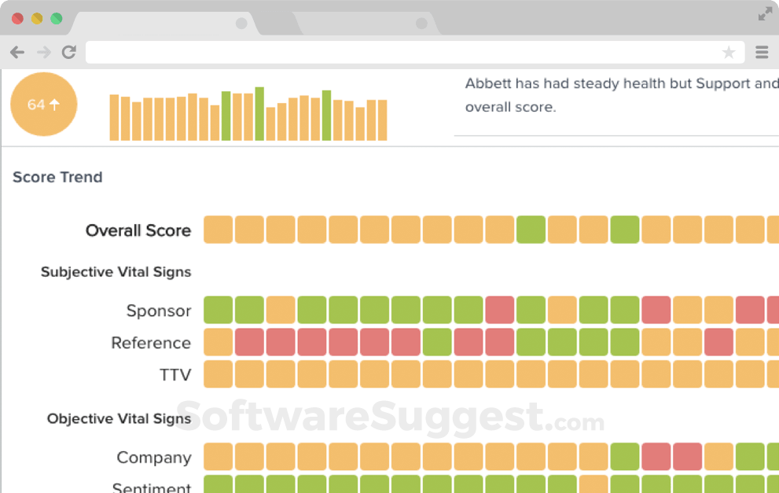Click the Company row label
The width and height of the screenshot is (779, 493).
(154, 457)
